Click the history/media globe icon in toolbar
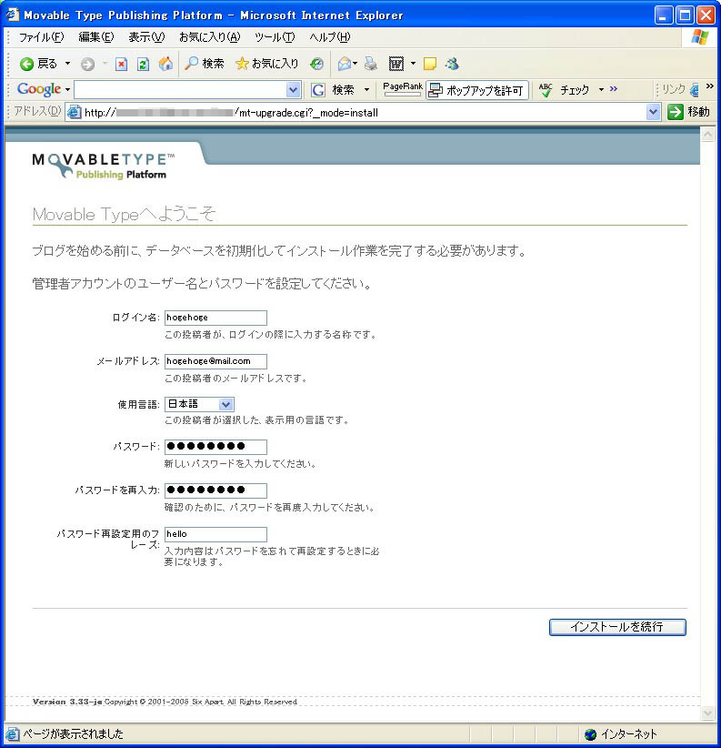721x748 pixels. [x=316, y=64]
